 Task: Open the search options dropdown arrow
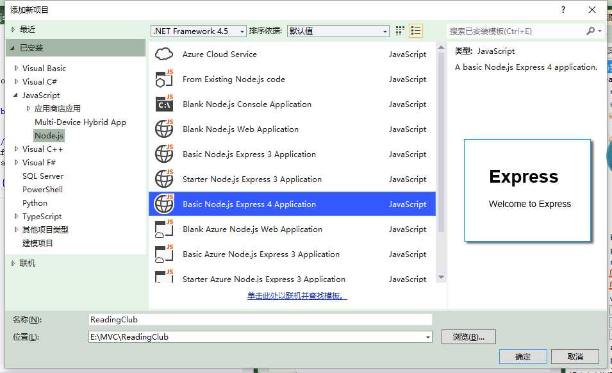600,31
